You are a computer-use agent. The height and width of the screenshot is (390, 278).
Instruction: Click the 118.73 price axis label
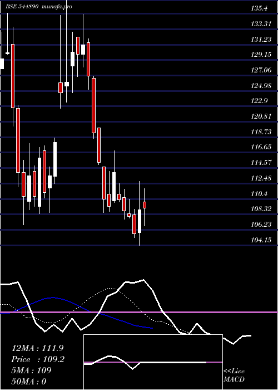261,132
